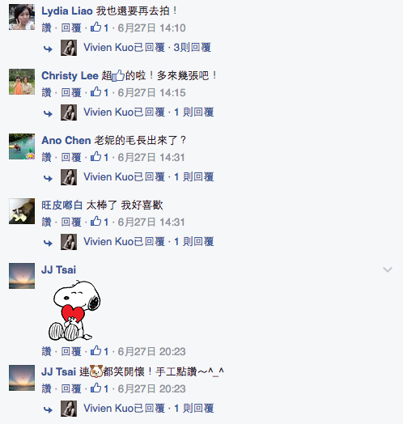
Task: Toggle 讚 on Lydia Liao's comment
Action: (46, 28)
